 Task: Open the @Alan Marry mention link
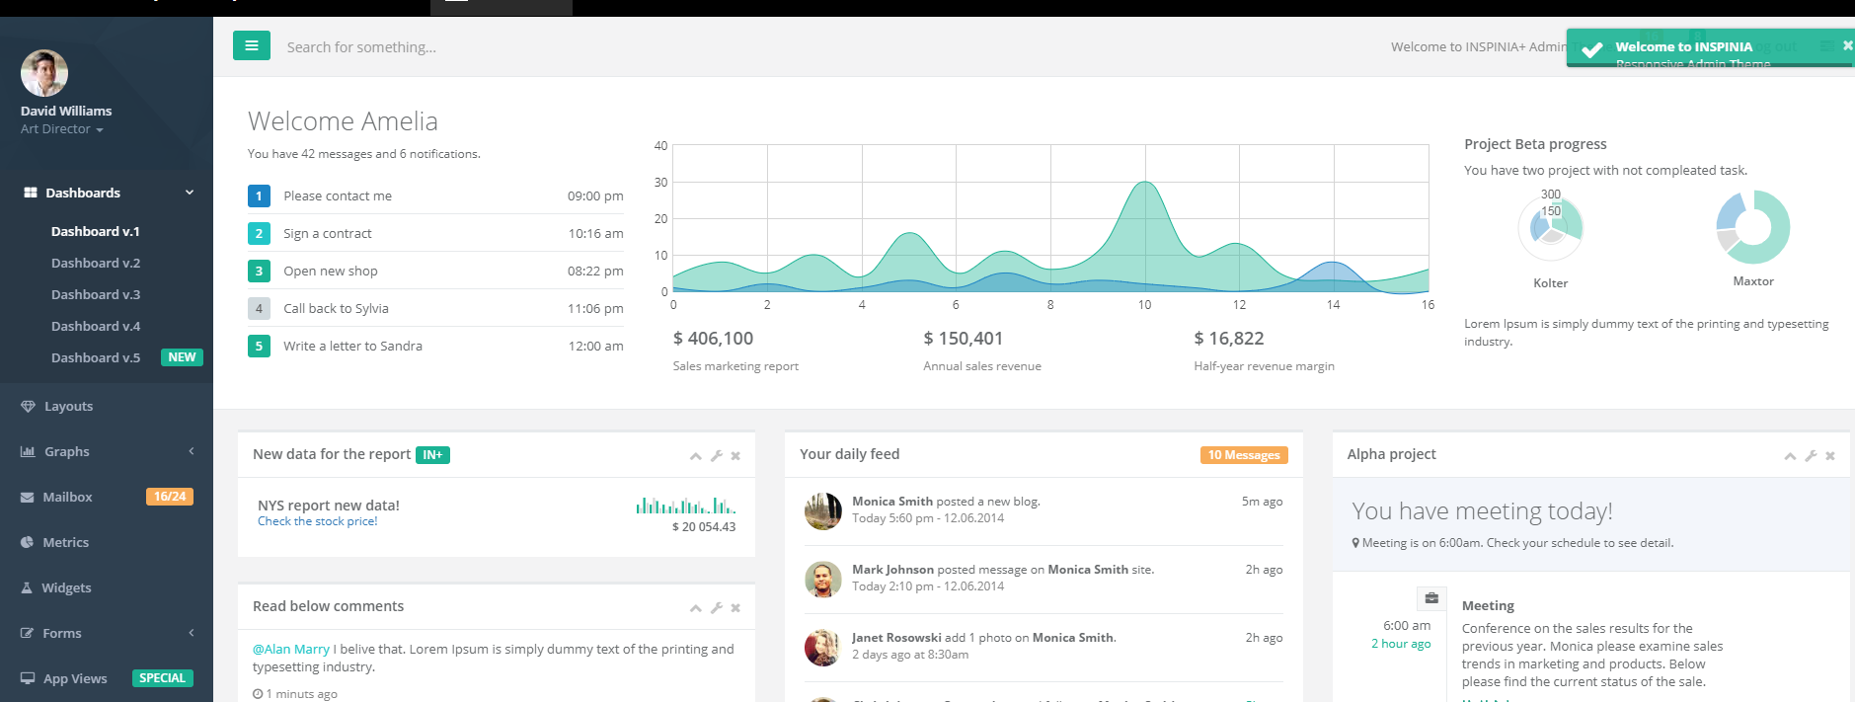[x=291, y=649]
